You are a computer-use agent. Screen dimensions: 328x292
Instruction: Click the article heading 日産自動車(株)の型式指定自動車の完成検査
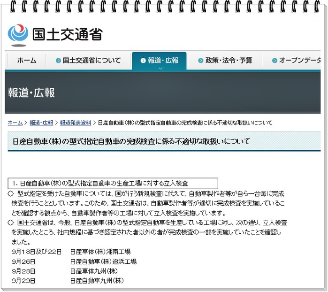[x=131, y=141]
